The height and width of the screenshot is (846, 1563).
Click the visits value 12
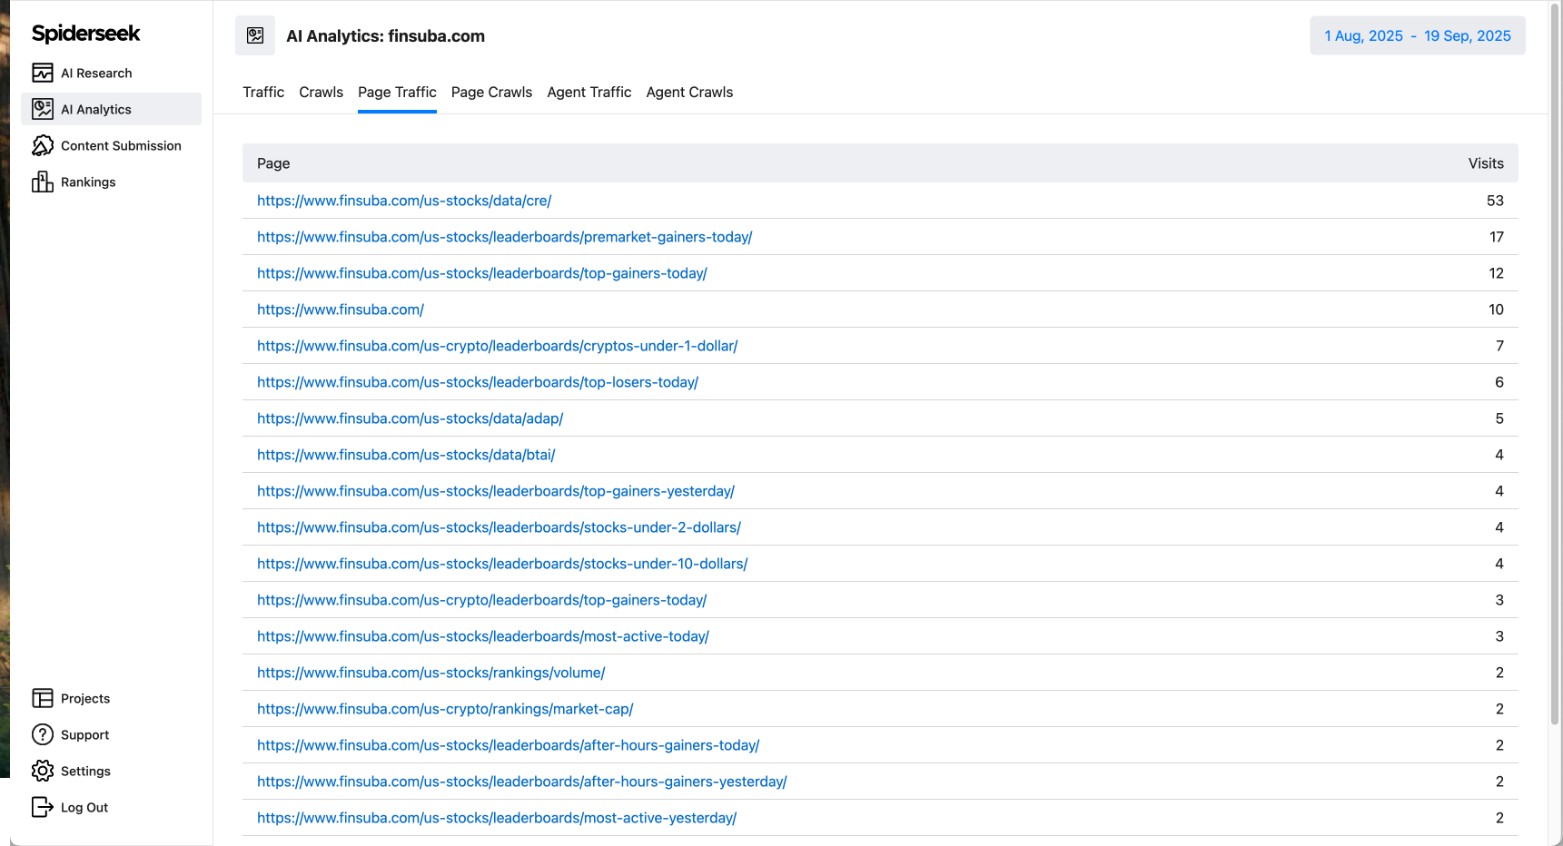(x=1496, y=273)
